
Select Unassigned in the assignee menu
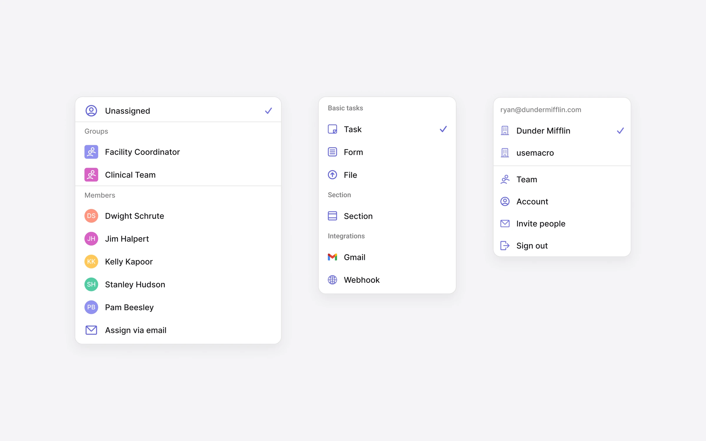tap(178, 111)
